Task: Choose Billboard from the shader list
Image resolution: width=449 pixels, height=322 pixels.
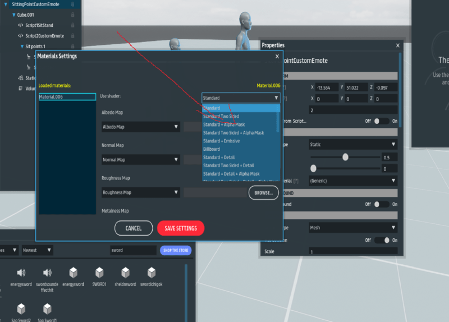Action: (212, 149)
